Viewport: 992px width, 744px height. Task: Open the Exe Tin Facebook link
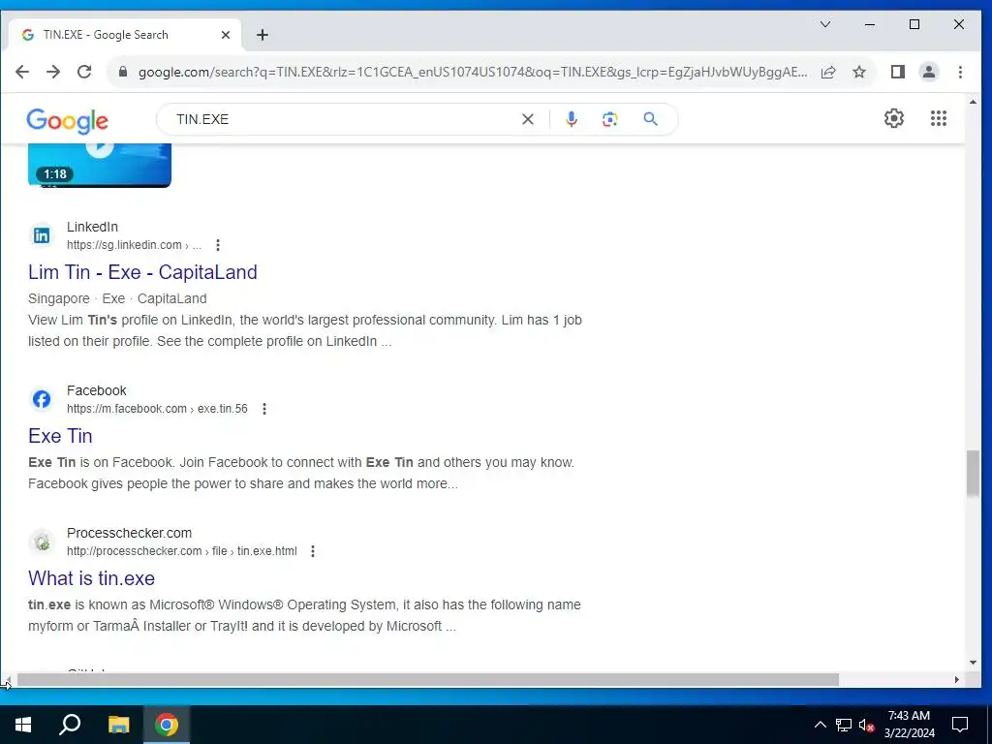pyautogui.click(x=60, y=436)
